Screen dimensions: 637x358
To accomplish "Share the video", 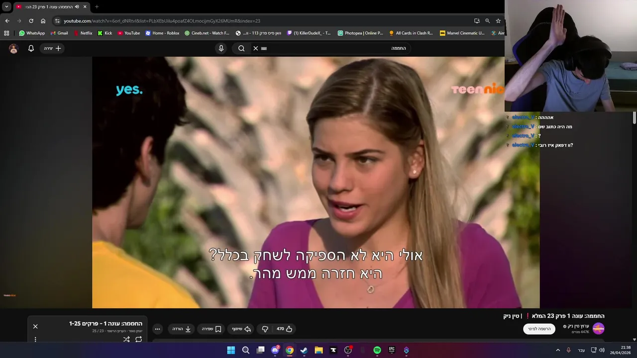I will [241, 329].
